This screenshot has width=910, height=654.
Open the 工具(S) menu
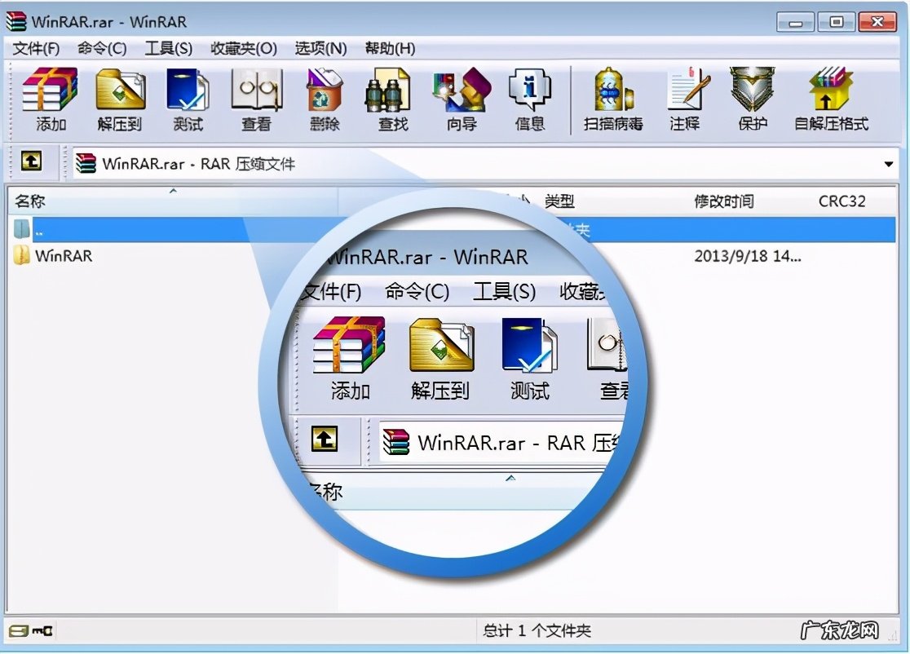[x=168, y=49]
